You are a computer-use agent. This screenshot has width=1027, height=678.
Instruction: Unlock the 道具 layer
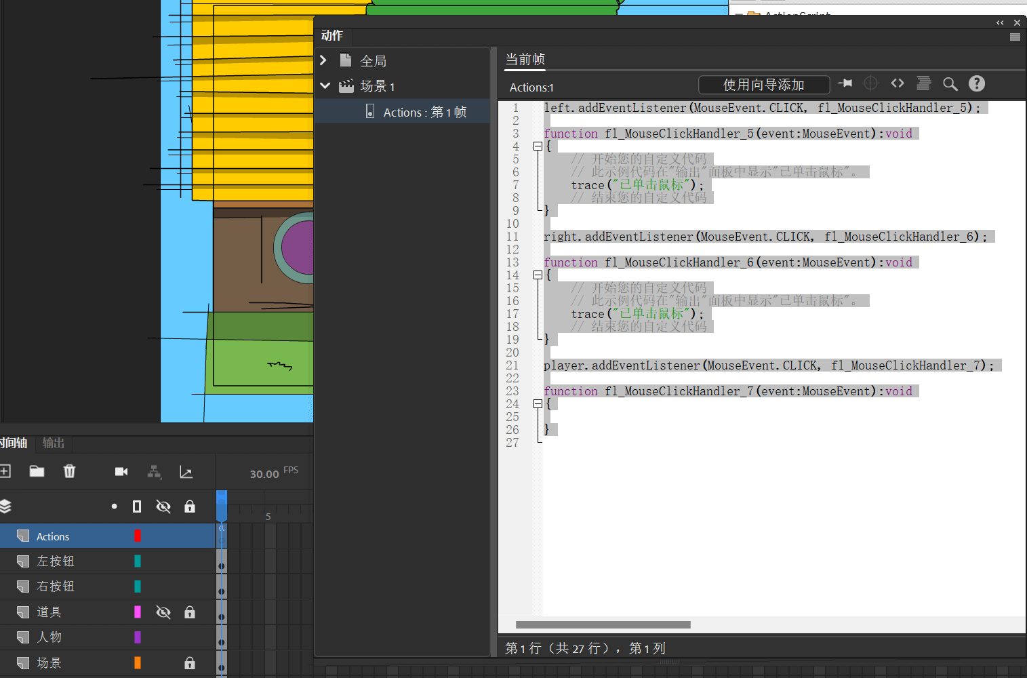pyautogui.click(x=190, y=612)
